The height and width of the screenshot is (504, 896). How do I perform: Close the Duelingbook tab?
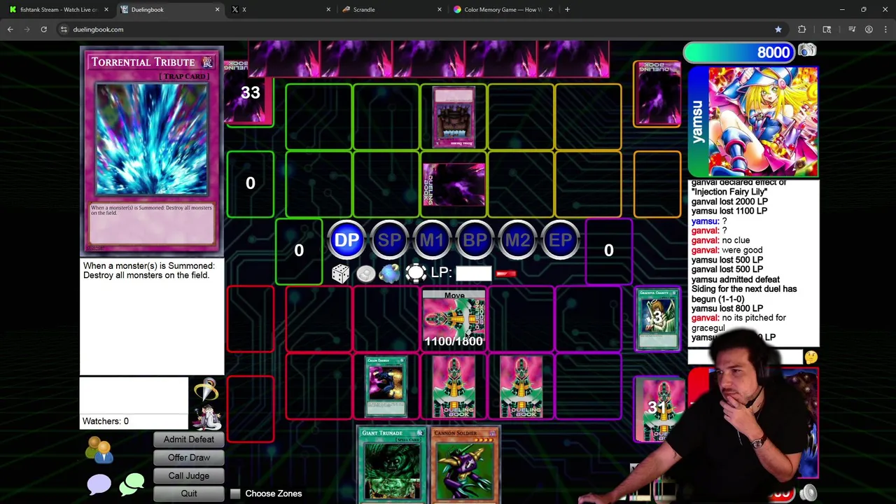(217, 10)
